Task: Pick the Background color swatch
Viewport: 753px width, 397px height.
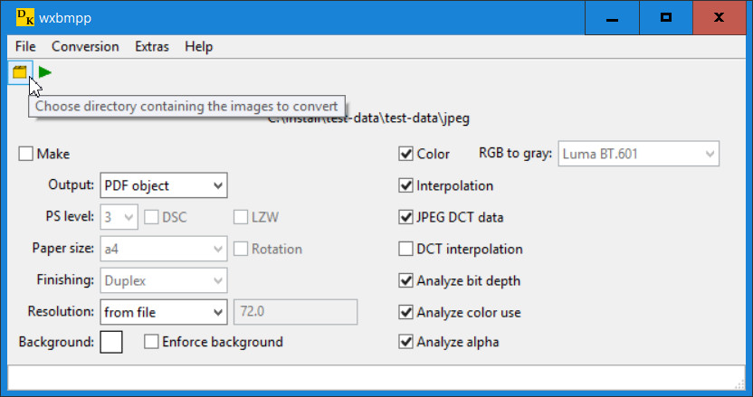Action: point(111,342)
